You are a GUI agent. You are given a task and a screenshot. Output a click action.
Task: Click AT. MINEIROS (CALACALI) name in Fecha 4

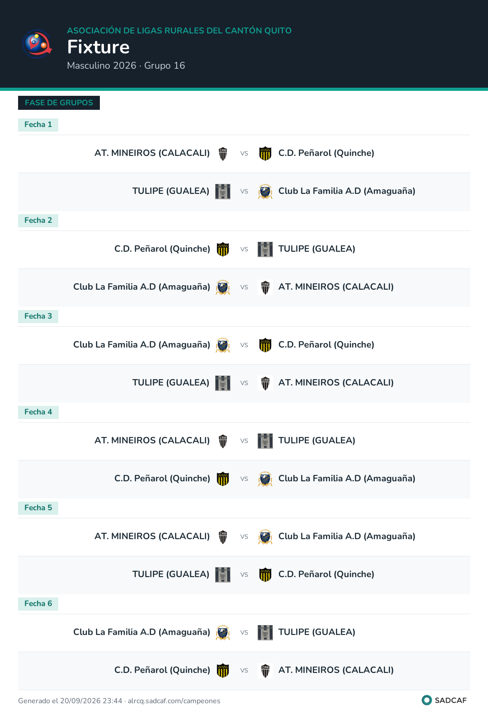[152, 441]
